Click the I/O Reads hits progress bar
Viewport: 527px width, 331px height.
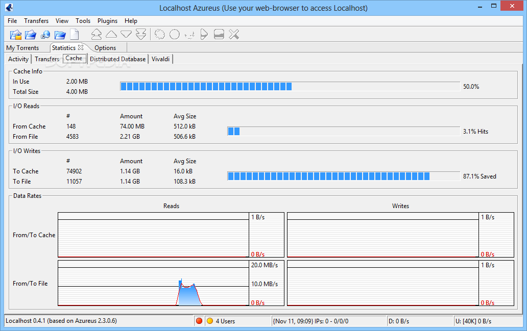344,131
